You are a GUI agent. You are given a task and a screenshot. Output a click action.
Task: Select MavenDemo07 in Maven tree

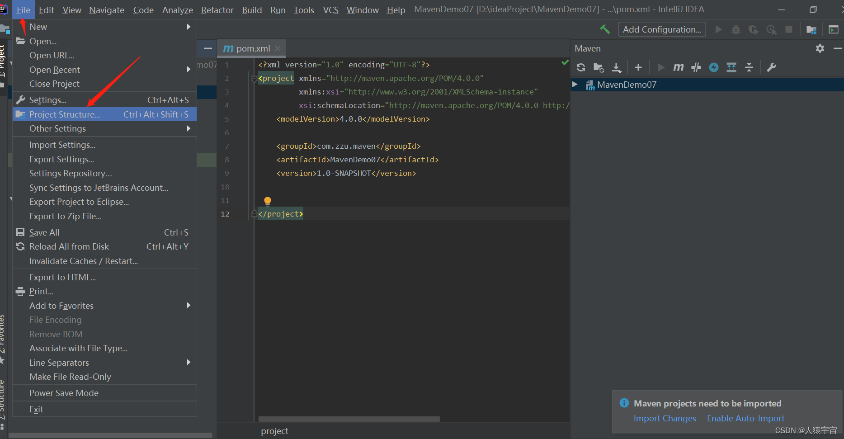(x=627, y=85)
